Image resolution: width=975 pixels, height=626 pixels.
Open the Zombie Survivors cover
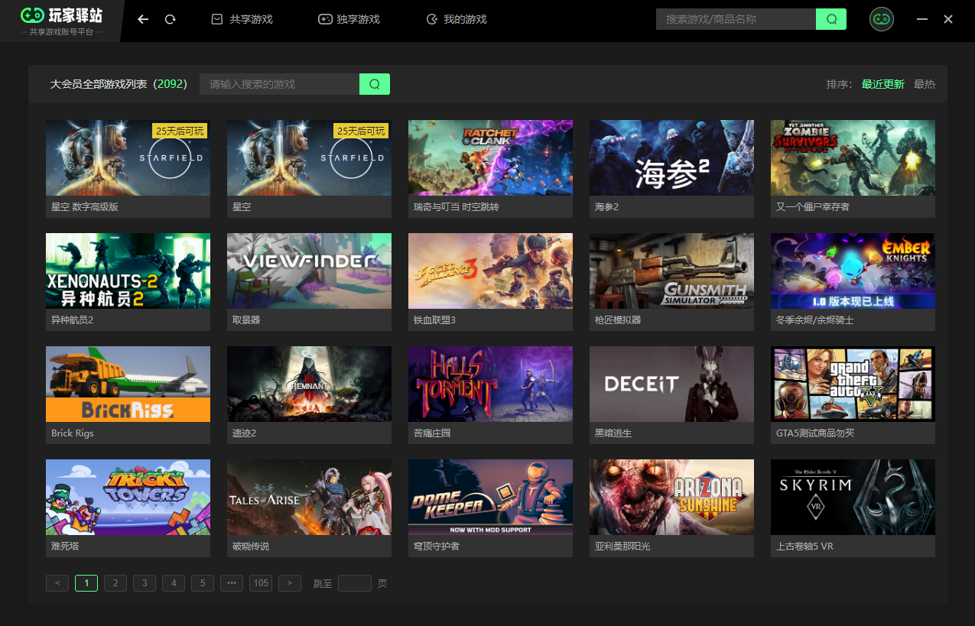853,157
